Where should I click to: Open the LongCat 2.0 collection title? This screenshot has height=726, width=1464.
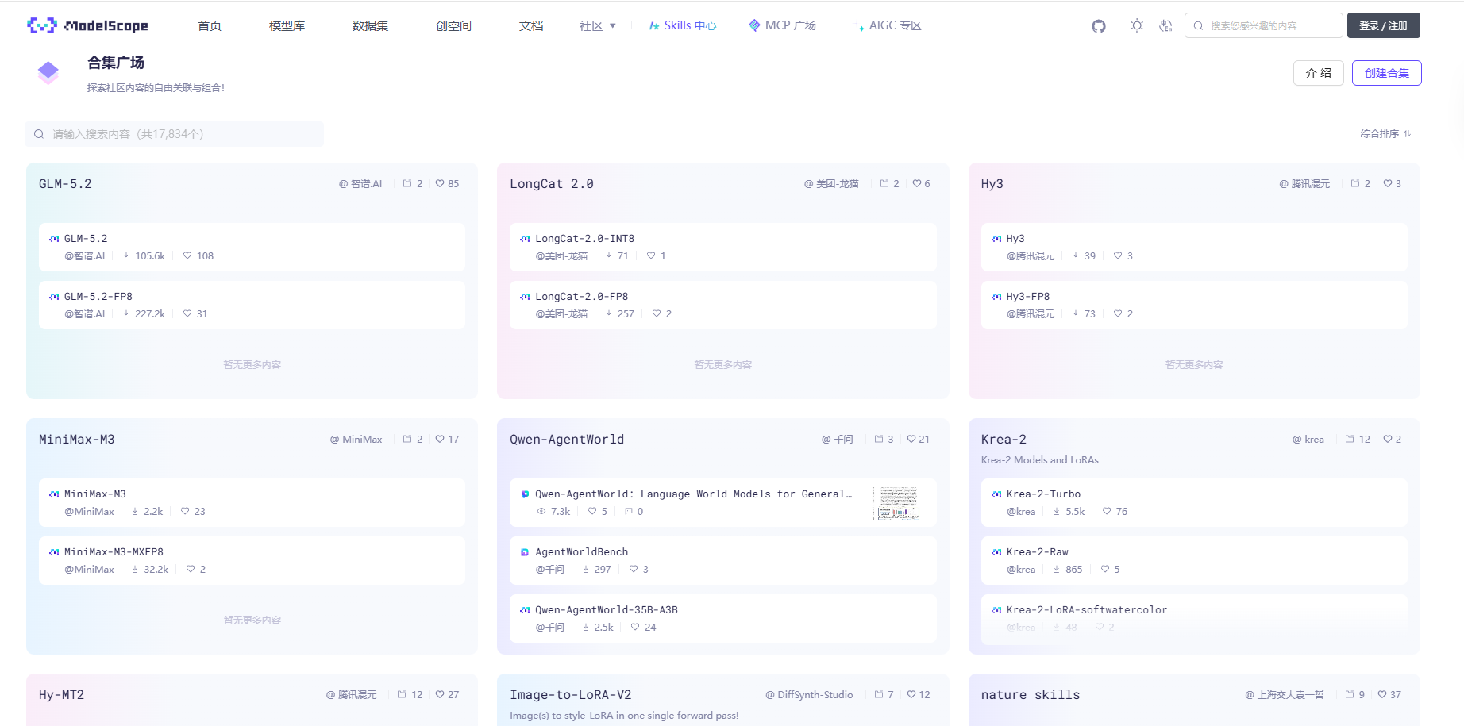pos(552,184)
